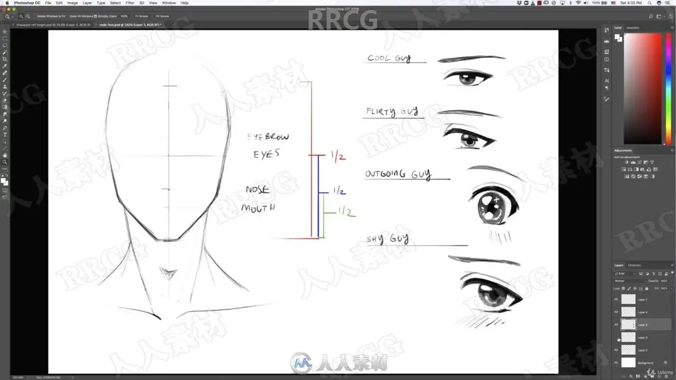This screenshot has width=676, height=380.
Task: Select the Eyedropper tool
Action: pos(5,66)
